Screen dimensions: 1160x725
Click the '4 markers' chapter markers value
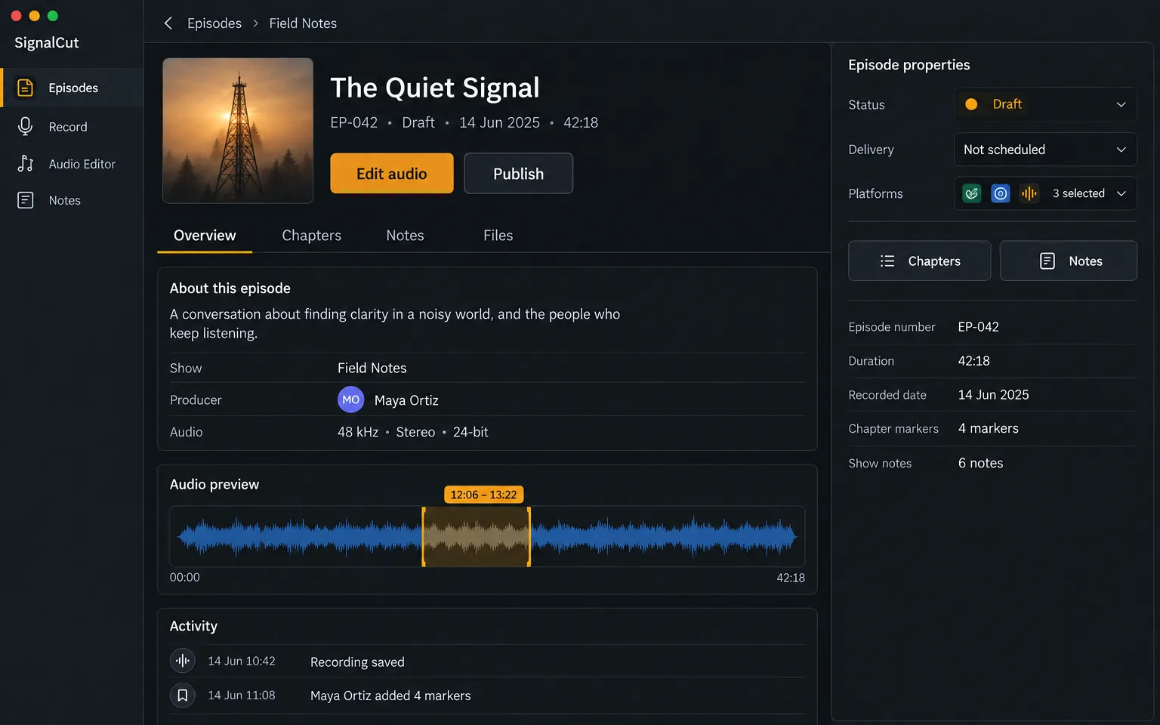coord(989,428)
